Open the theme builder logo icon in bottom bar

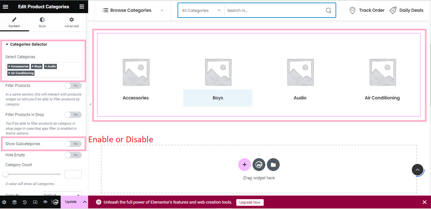tap(56, 202)
